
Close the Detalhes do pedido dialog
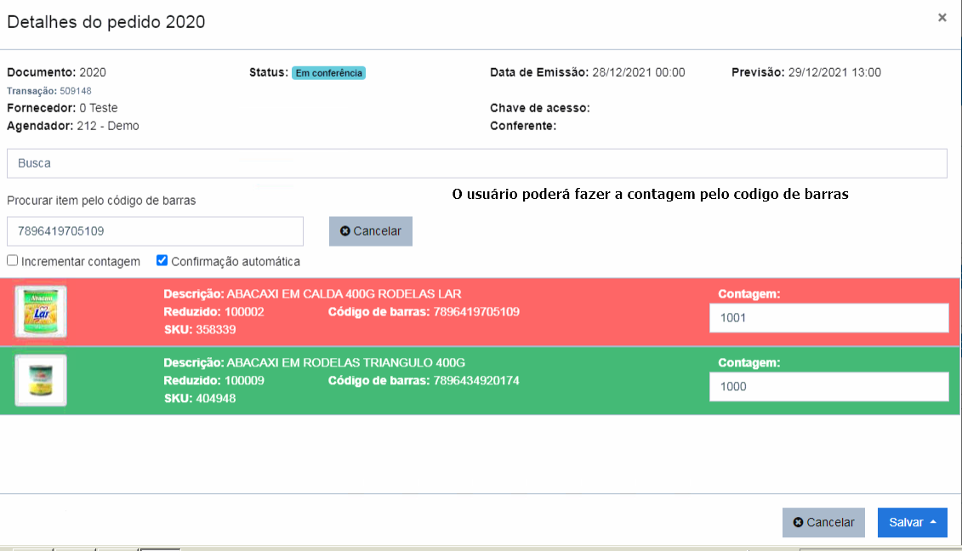tap(942, 18)
